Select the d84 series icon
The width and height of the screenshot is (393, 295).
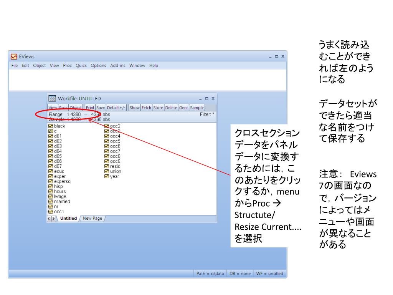pos(51,151)
